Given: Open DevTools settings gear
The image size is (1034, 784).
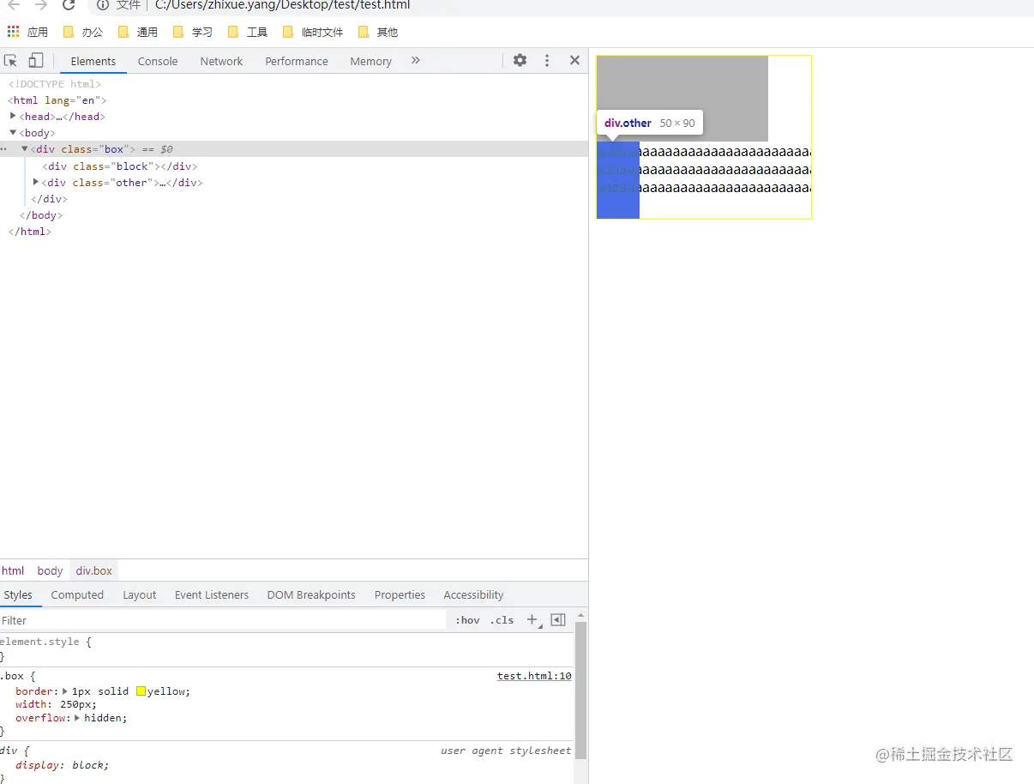Looking at the screenshot, I should point(520,60).
